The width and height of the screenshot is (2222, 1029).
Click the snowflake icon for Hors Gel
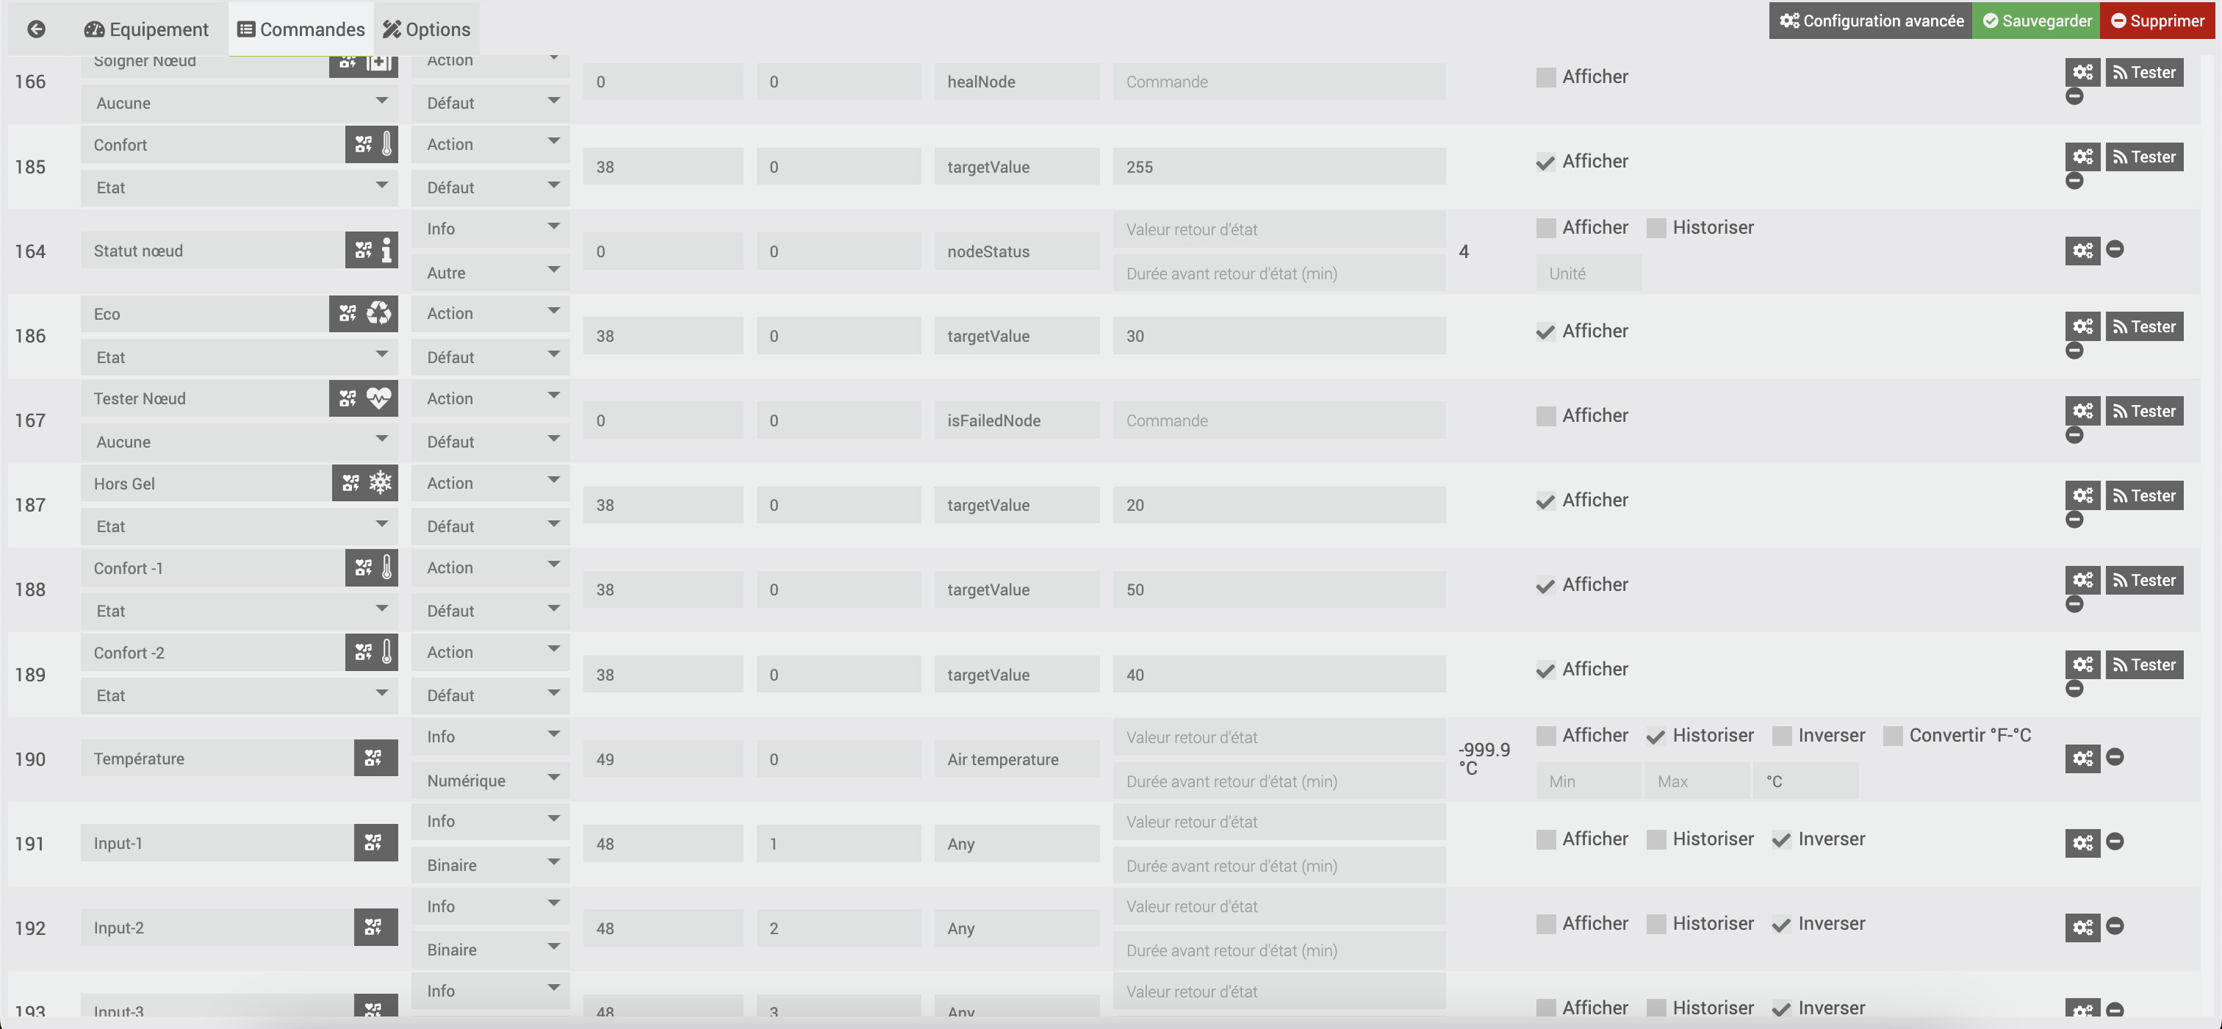(381, 483)
